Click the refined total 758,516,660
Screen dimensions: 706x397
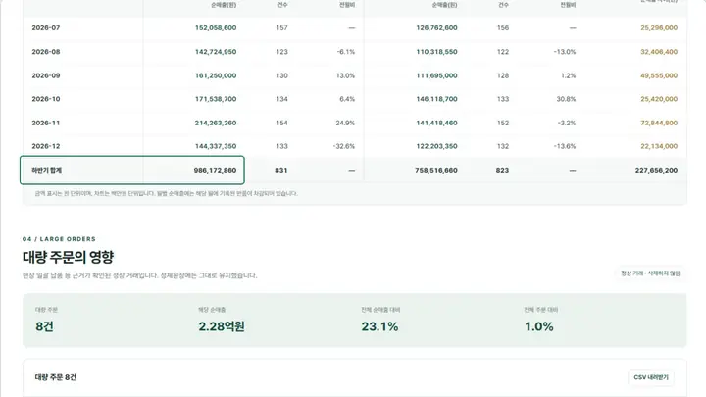click(x=436, y=171)
